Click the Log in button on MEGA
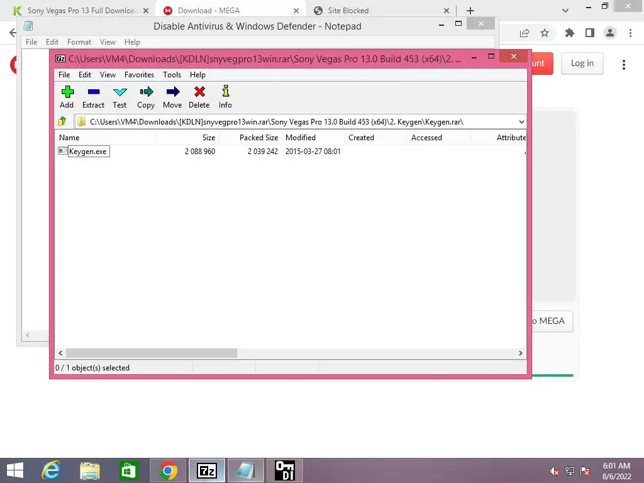The height and width of the screenshot is (483, 644). click(x=582, y=64)
